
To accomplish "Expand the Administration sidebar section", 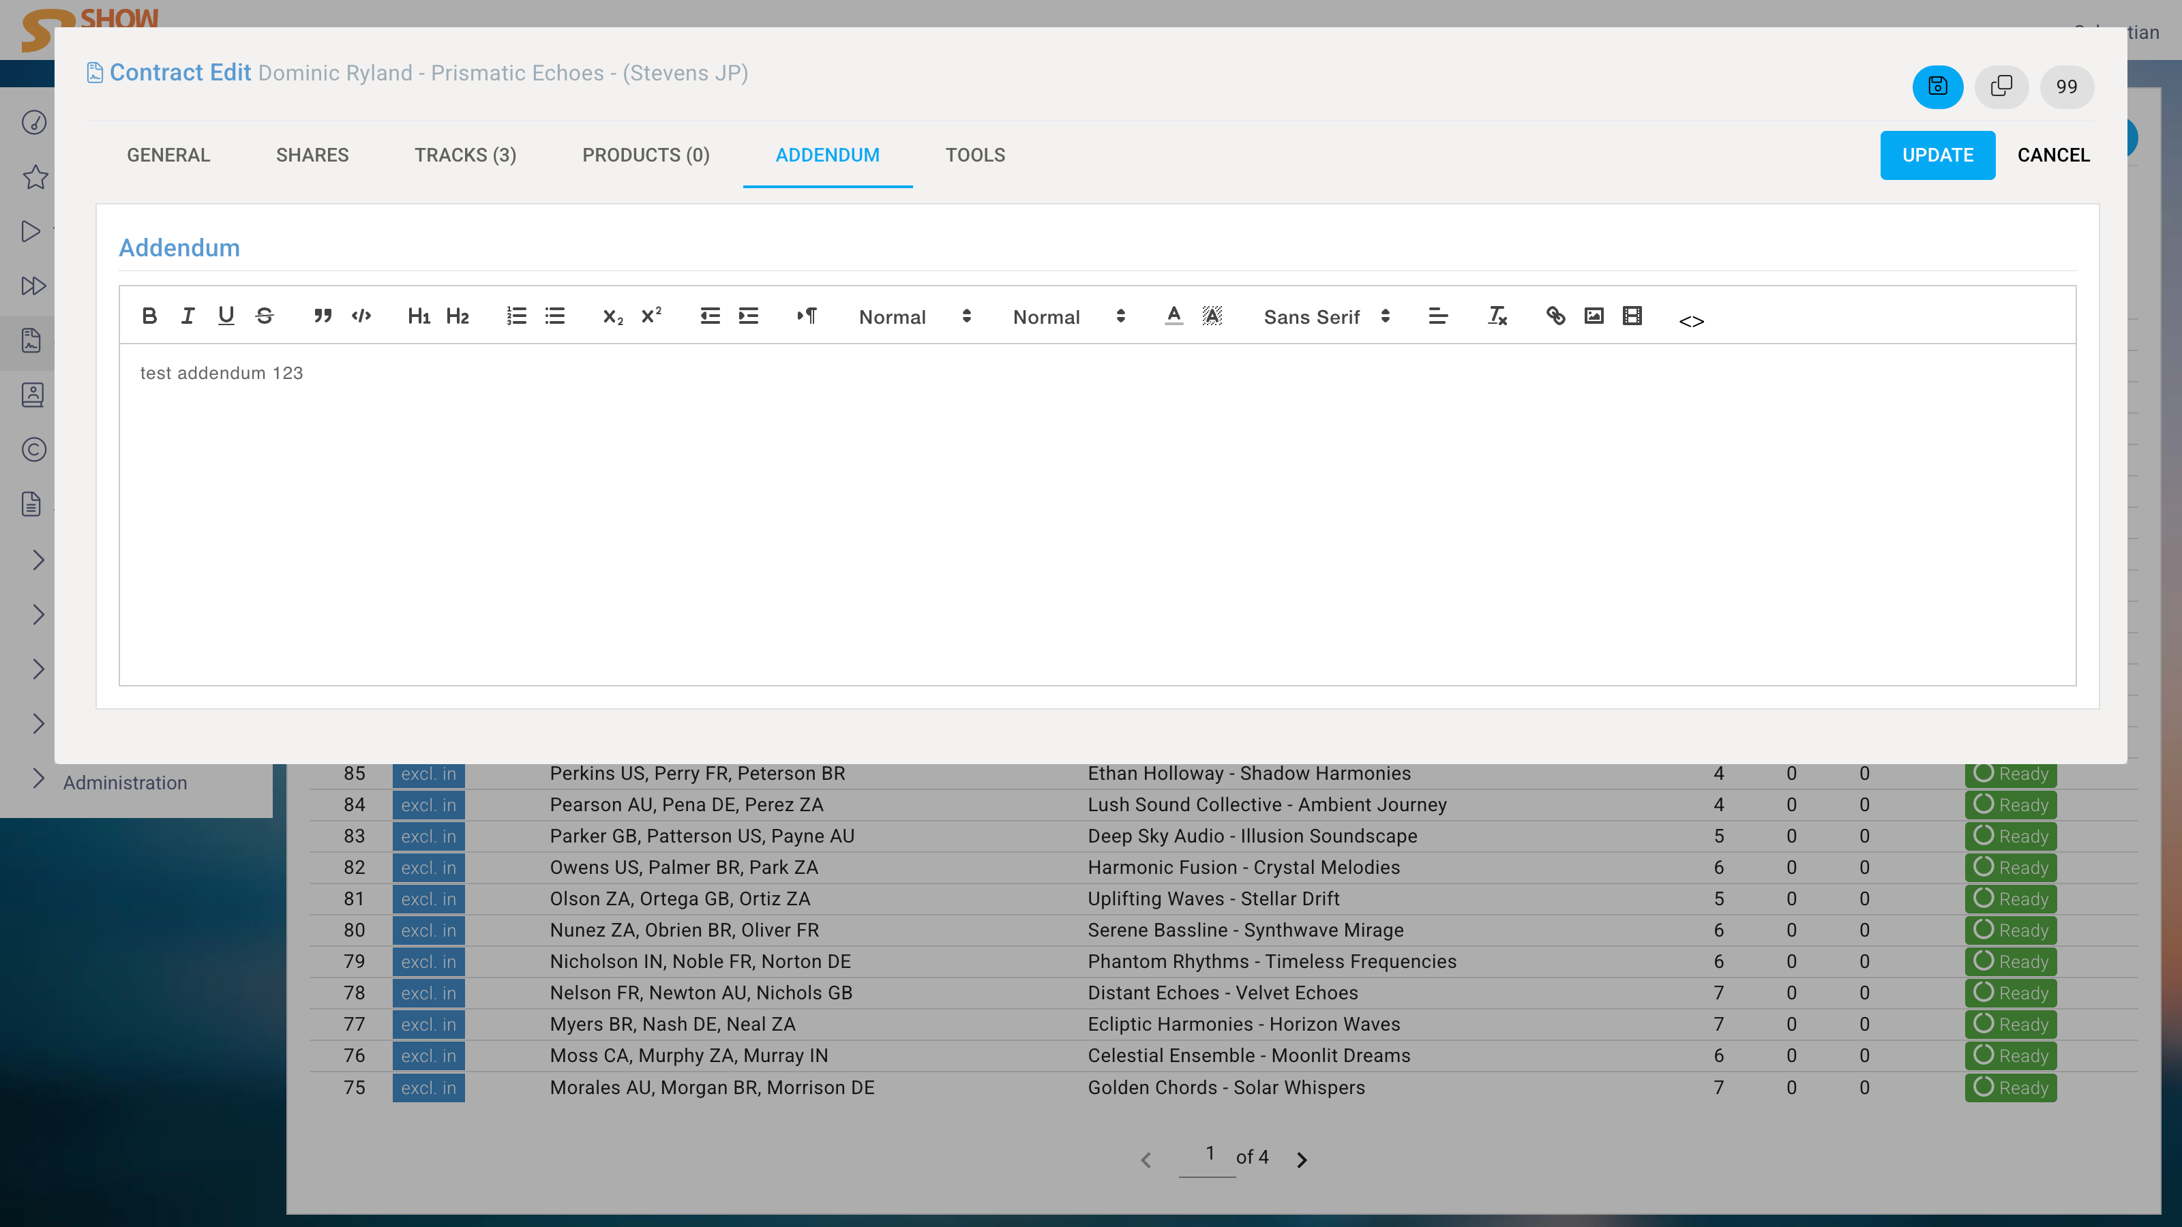I will (125, 782).
